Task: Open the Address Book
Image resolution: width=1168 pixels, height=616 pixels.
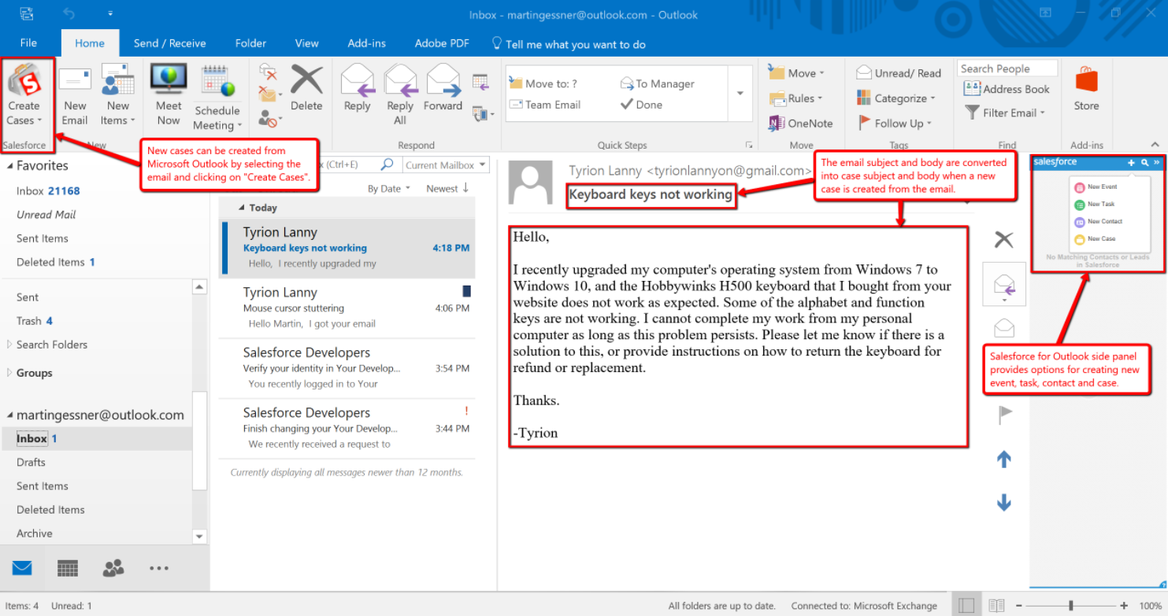Action: (x=1007, y=90)
